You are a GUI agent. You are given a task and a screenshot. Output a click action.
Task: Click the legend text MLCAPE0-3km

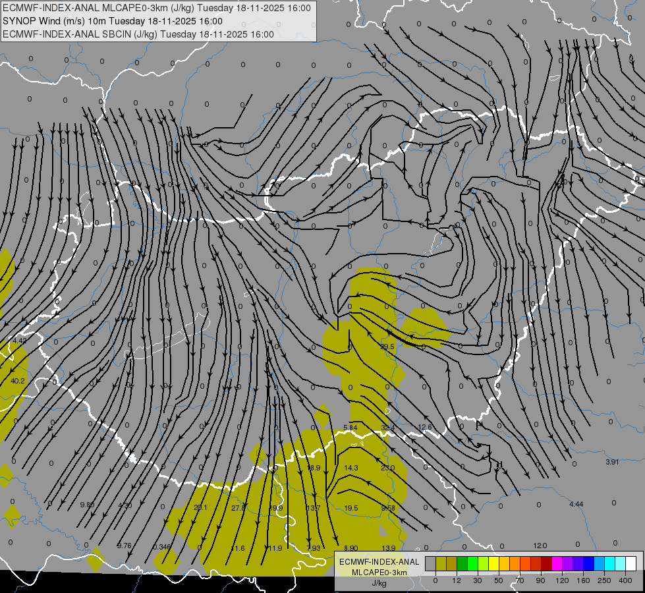click(x=379, y=573)
